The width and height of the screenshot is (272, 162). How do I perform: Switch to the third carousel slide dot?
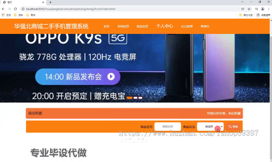pos(140,98)
